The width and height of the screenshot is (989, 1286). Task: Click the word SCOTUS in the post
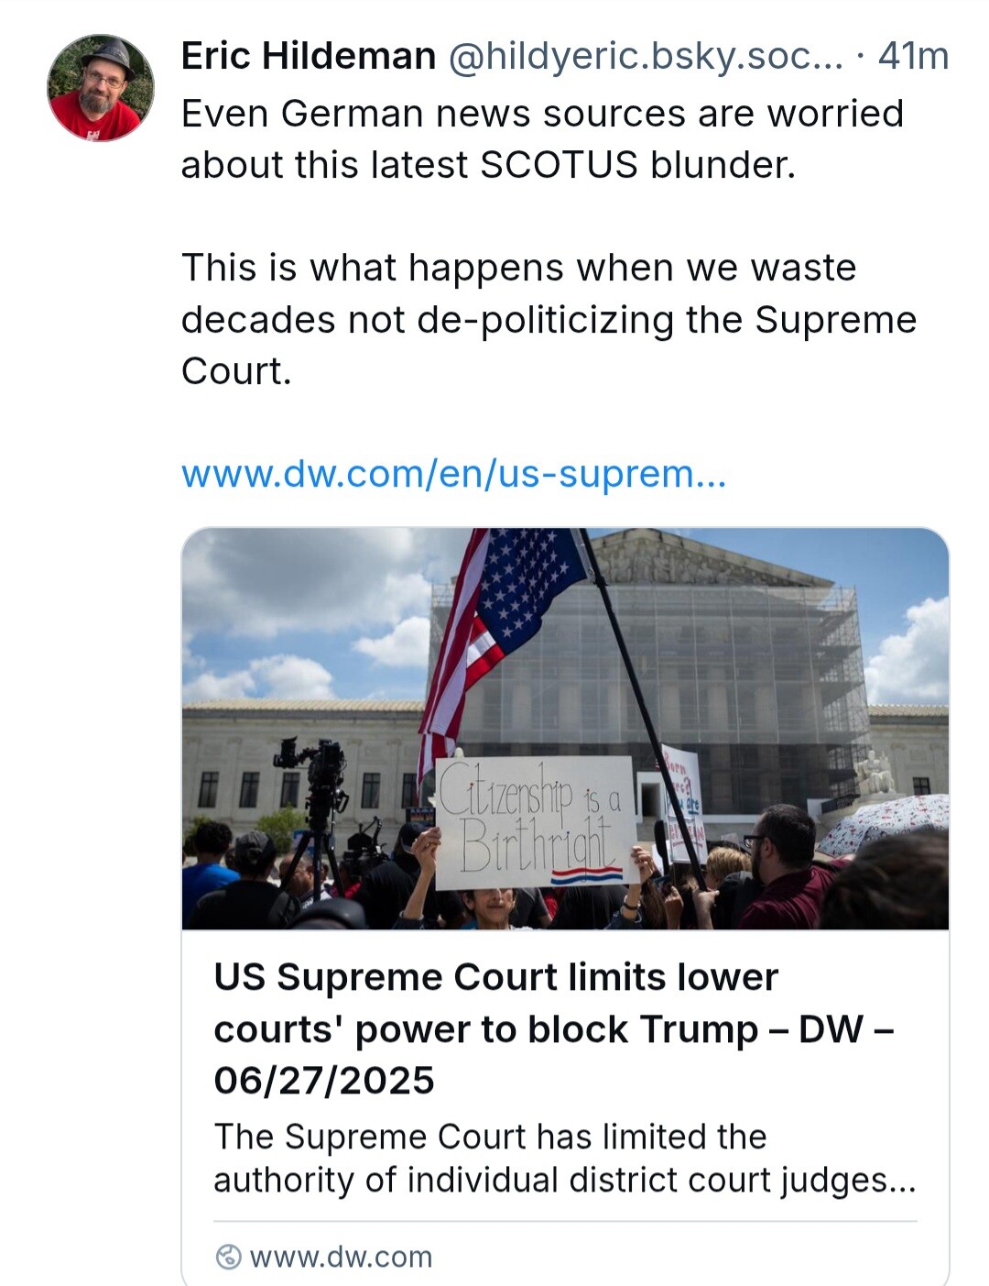559,165
